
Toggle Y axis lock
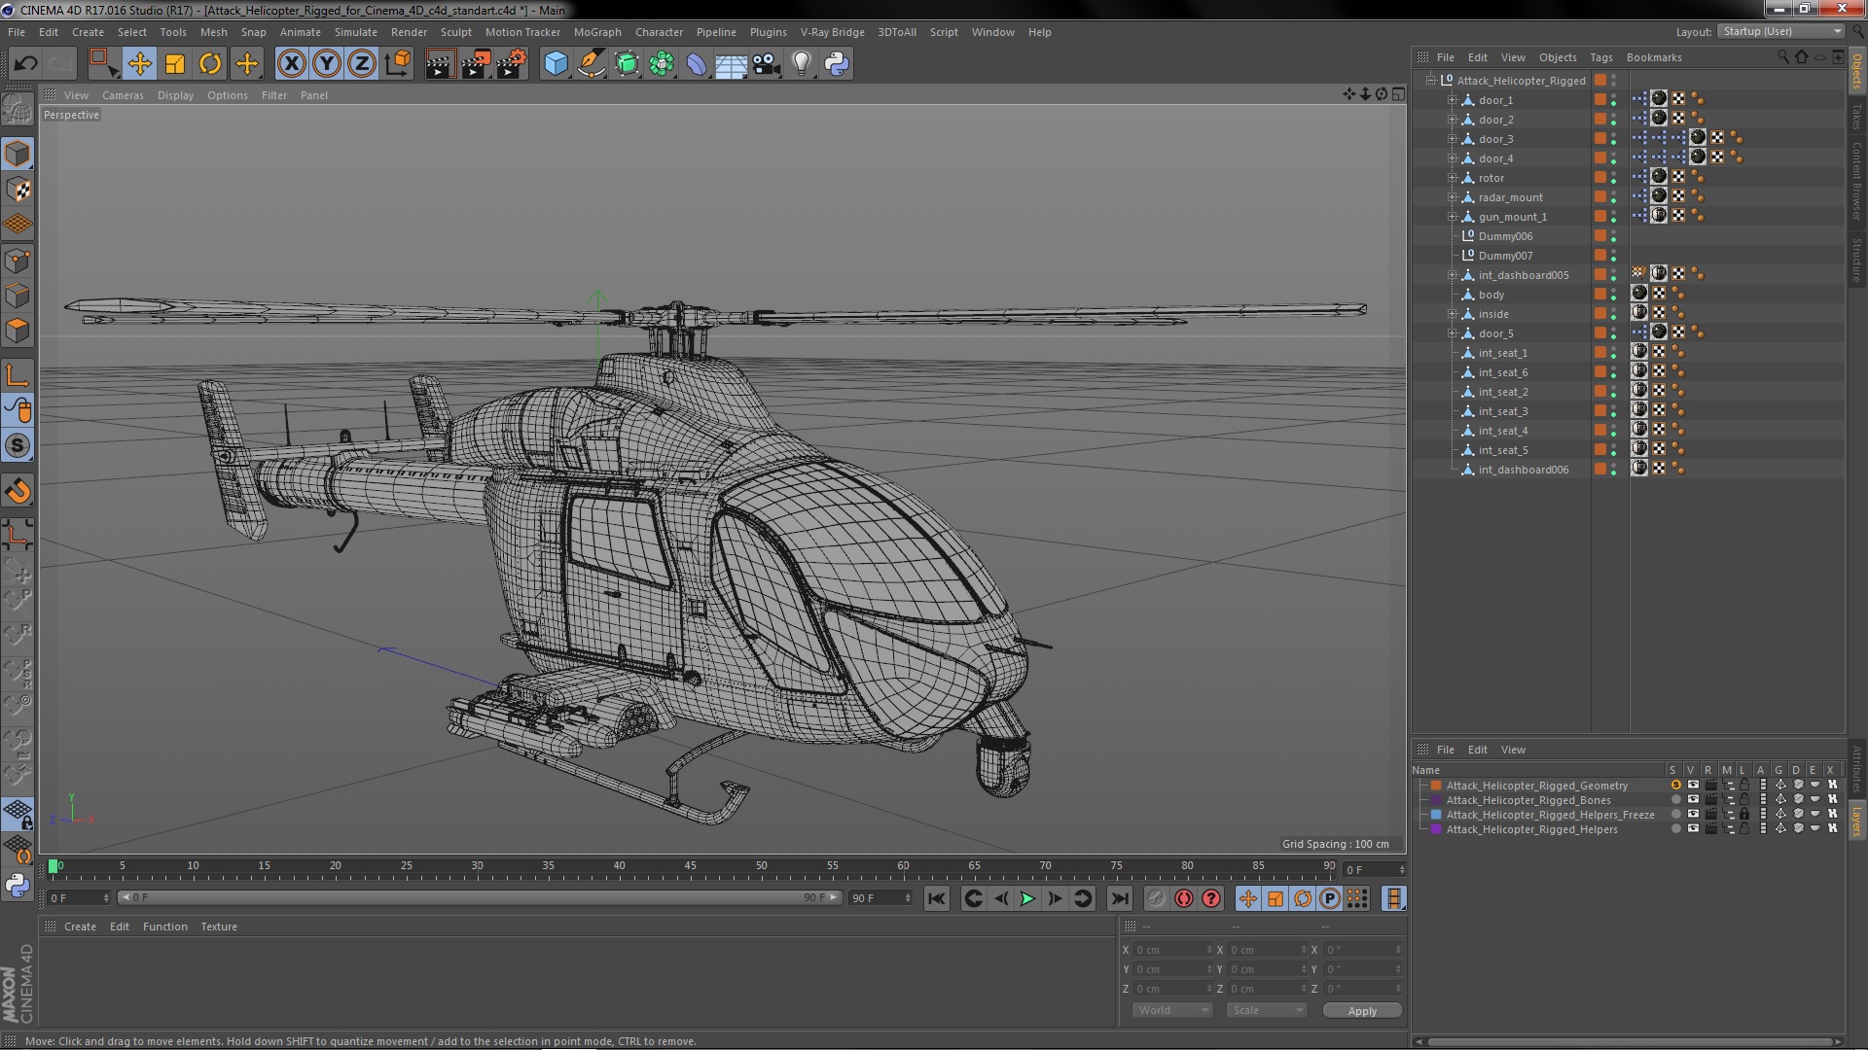click(x=327, y=64)
